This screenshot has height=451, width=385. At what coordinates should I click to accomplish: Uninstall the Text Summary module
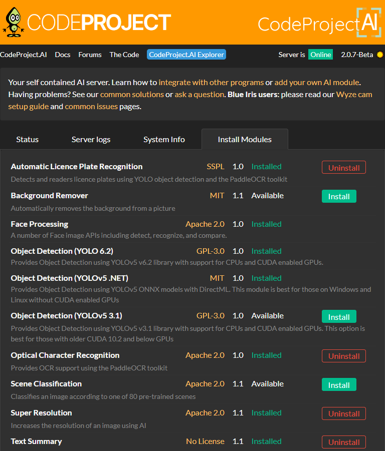point(344,442)
